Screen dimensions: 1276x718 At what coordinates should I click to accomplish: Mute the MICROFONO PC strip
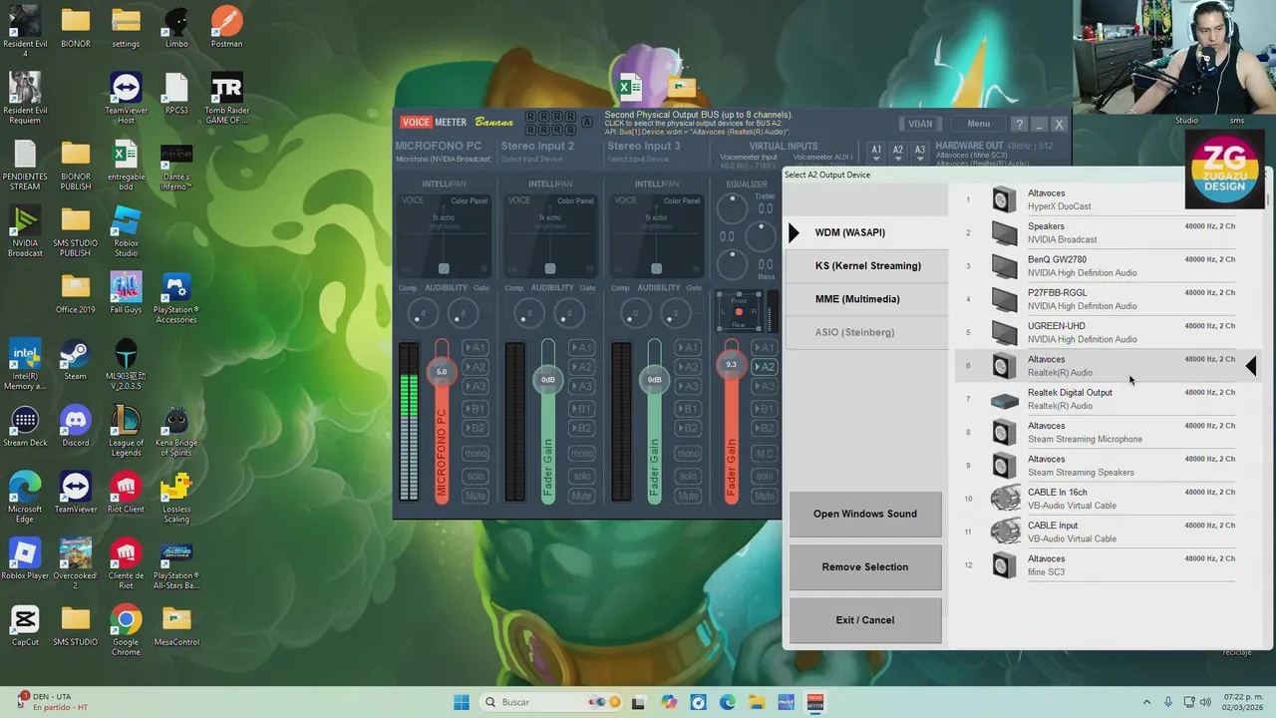click(475, 496)
